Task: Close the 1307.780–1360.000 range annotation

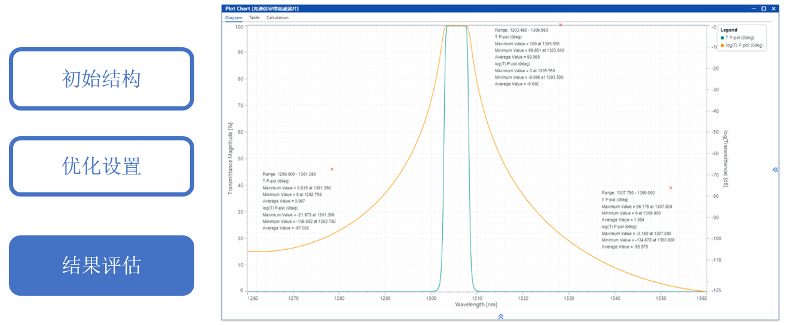Action: point(671,188)
